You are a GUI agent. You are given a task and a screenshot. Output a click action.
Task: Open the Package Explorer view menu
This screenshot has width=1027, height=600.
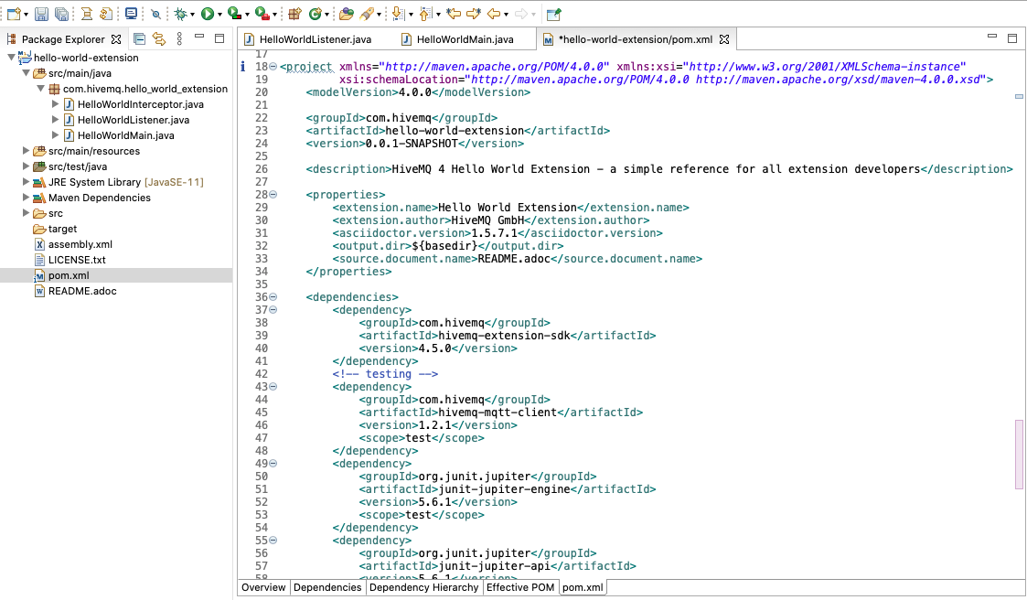(x=179, y=38)
